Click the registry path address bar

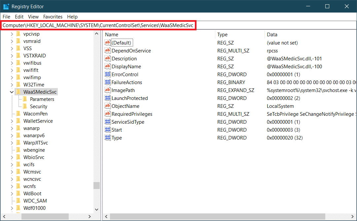coord(98,25)
